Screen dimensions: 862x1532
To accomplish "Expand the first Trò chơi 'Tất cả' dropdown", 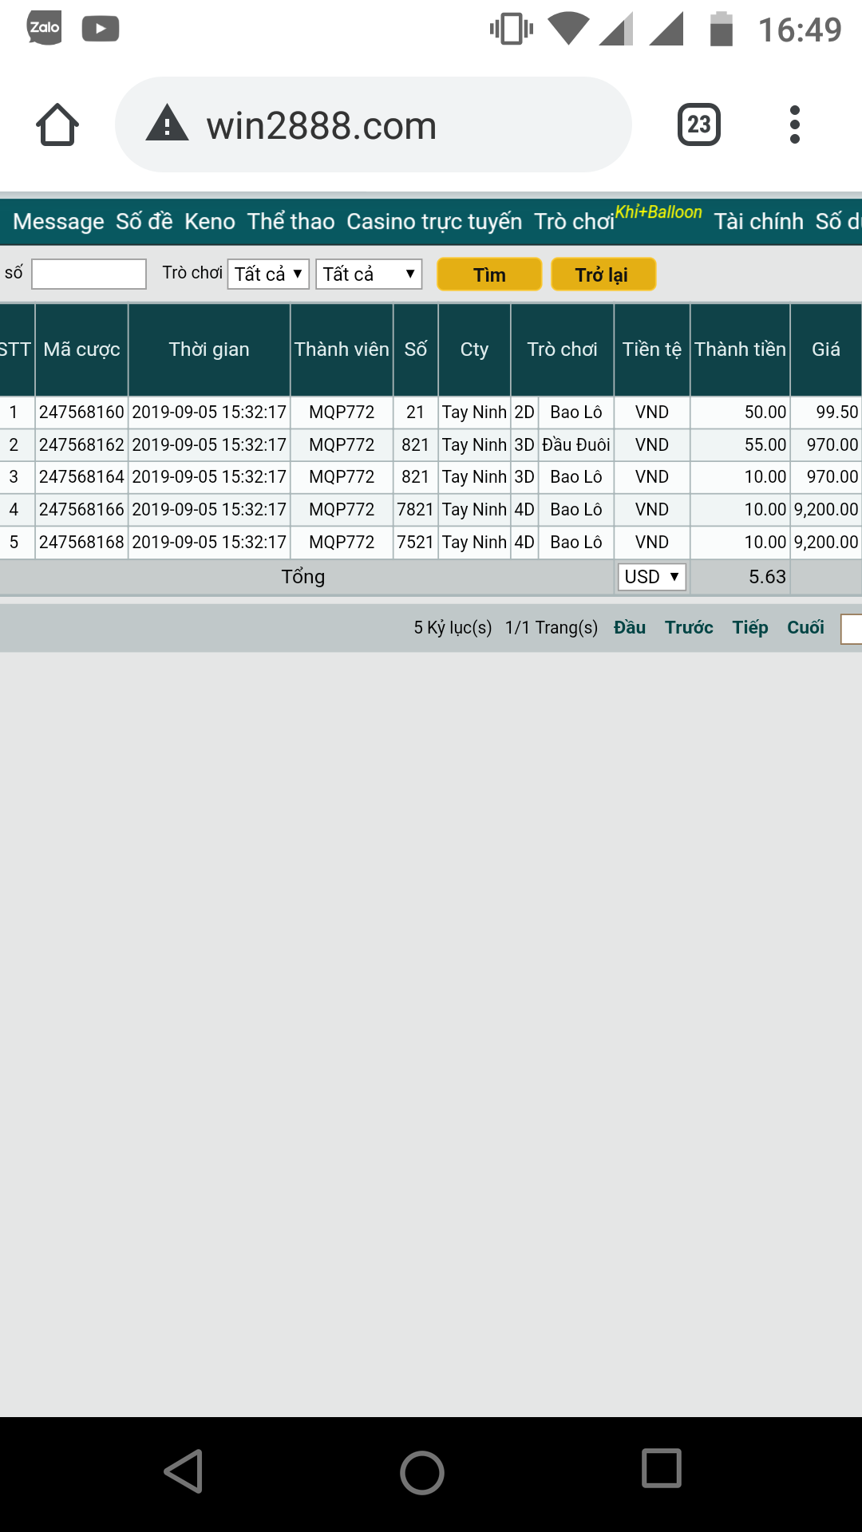I will click(268, 274).
